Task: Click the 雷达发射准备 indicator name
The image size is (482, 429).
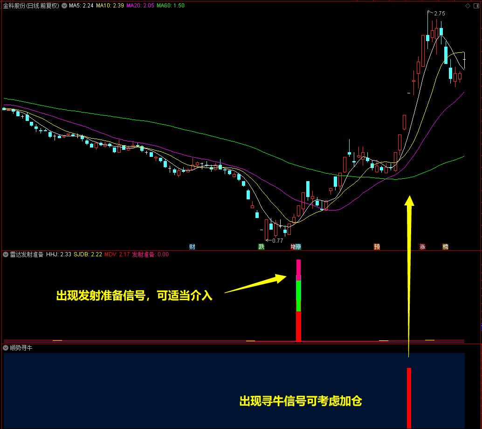Action: tap(27, 254)
